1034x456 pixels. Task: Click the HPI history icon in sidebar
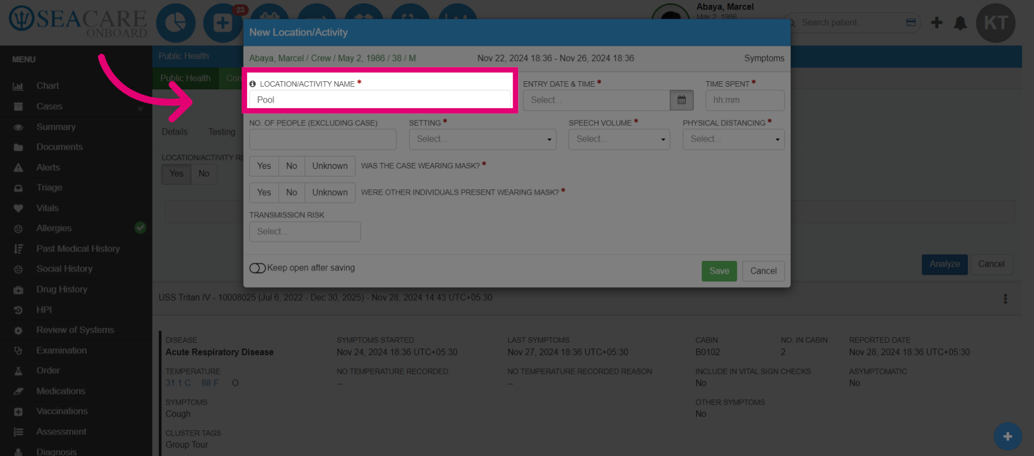(x=18, y=310)
